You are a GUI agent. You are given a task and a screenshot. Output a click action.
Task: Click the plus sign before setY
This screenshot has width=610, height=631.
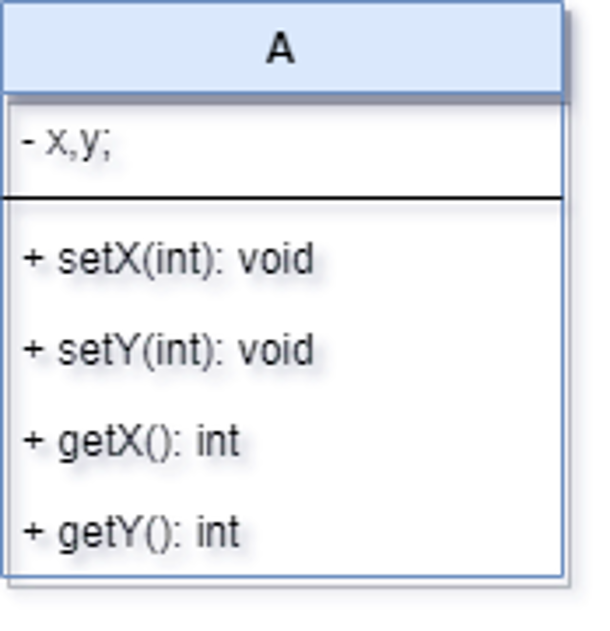point(33,350)
